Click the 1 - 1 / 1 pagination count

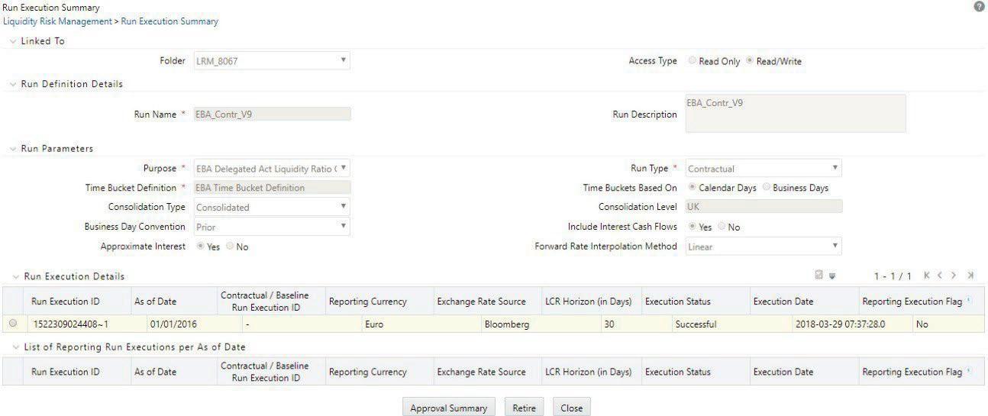point(894,276)
